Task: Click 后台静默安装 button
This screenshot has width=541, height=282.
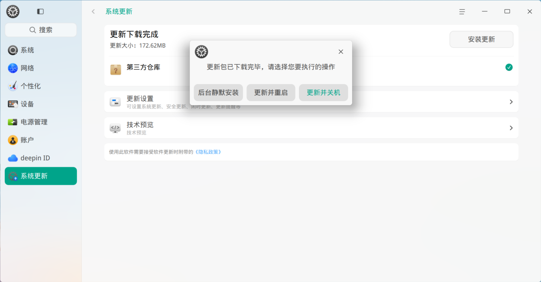Action: 218,92
